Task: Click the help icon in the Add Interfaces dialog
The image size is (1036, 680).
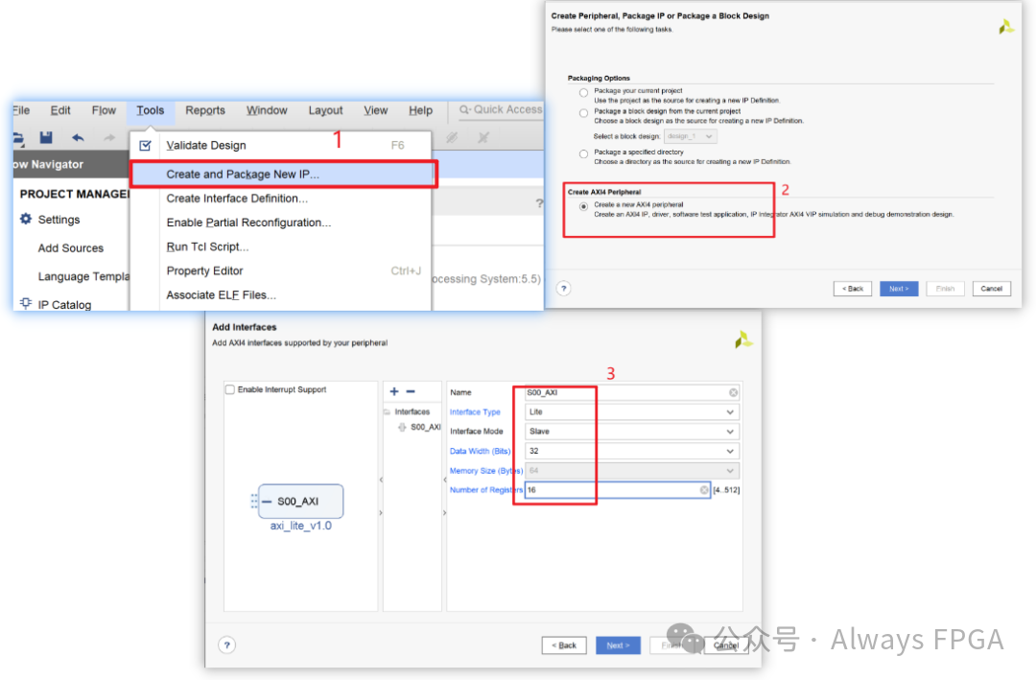Action: (x=226, y=645)
